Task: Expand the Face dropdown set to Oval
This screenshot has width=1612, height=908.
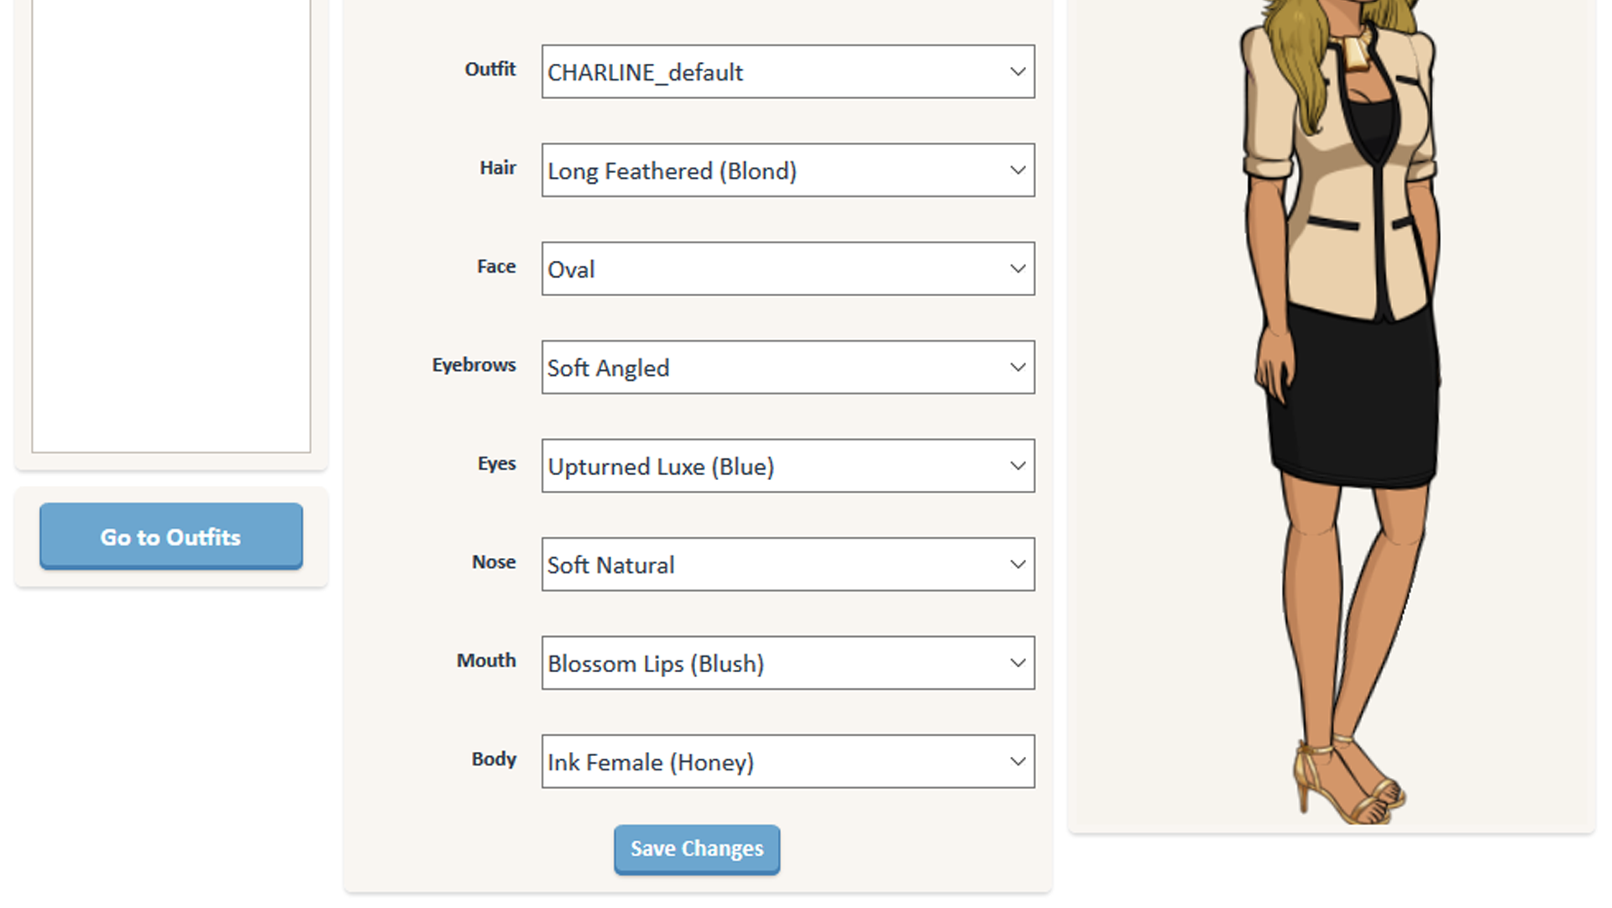Action: (788, 269)
